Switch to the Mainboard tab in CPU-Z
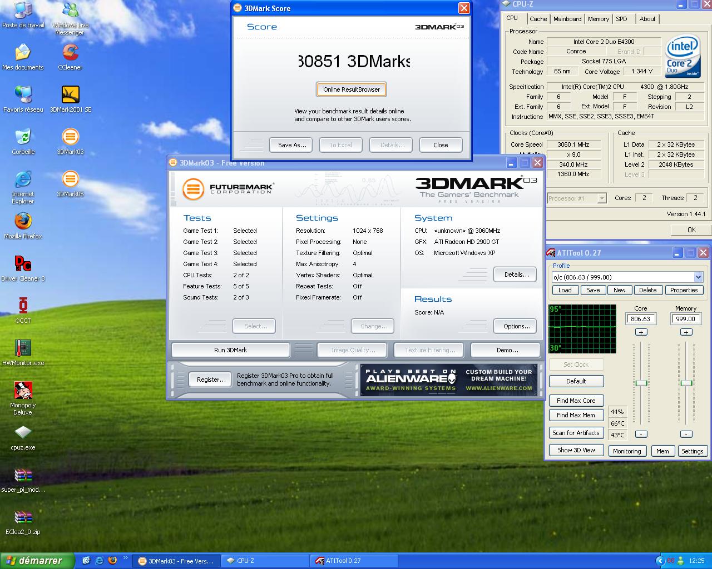The height and width of the screenshot is (569, 712). click(567, 19)
